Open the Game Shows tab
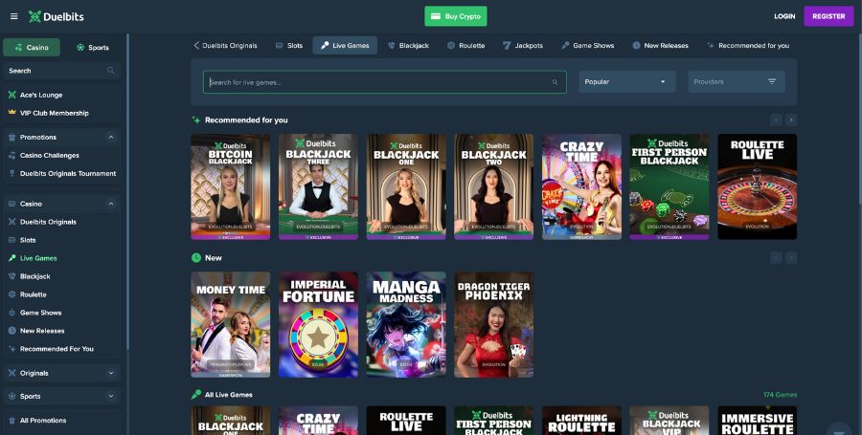This screenshot has width=862, height=435. (x=588, y=45)
